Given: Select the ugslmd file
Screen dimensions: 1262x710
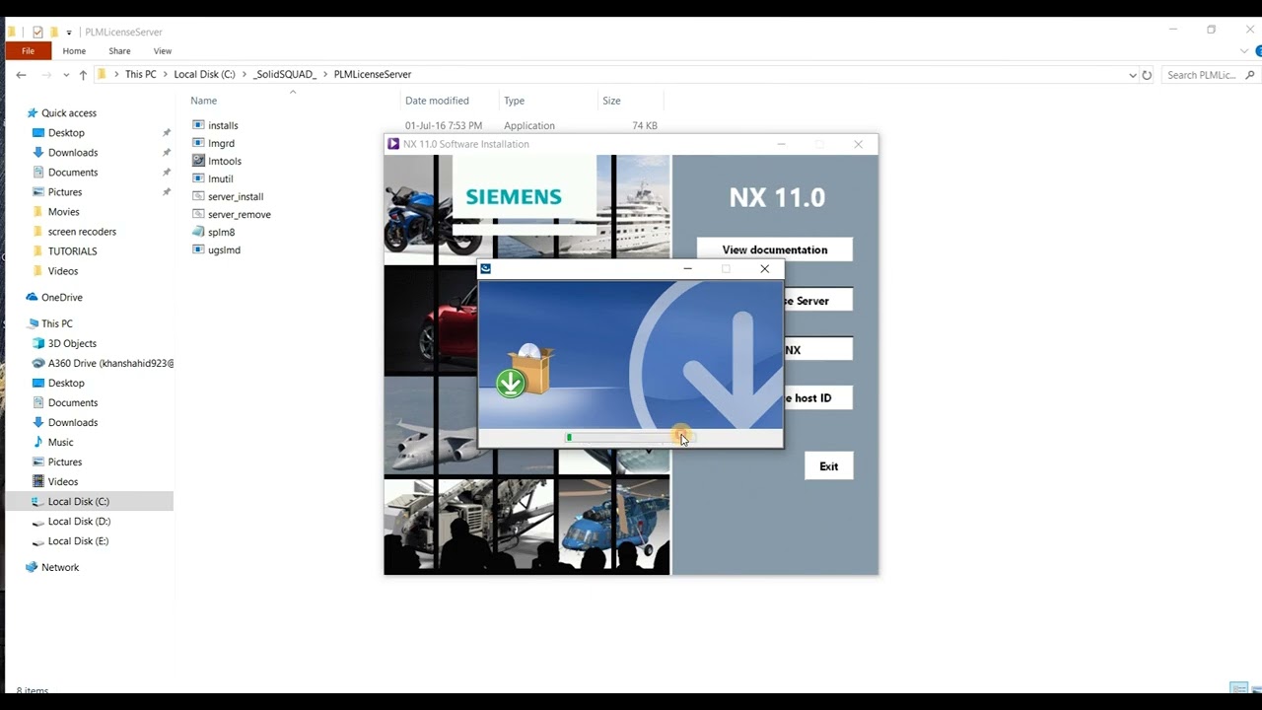Looking at the screenshot, I should point(225,249).
